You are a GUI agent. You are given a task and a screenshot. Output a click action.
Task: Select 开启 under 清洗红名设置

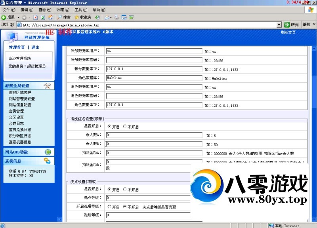coord(109,126)
